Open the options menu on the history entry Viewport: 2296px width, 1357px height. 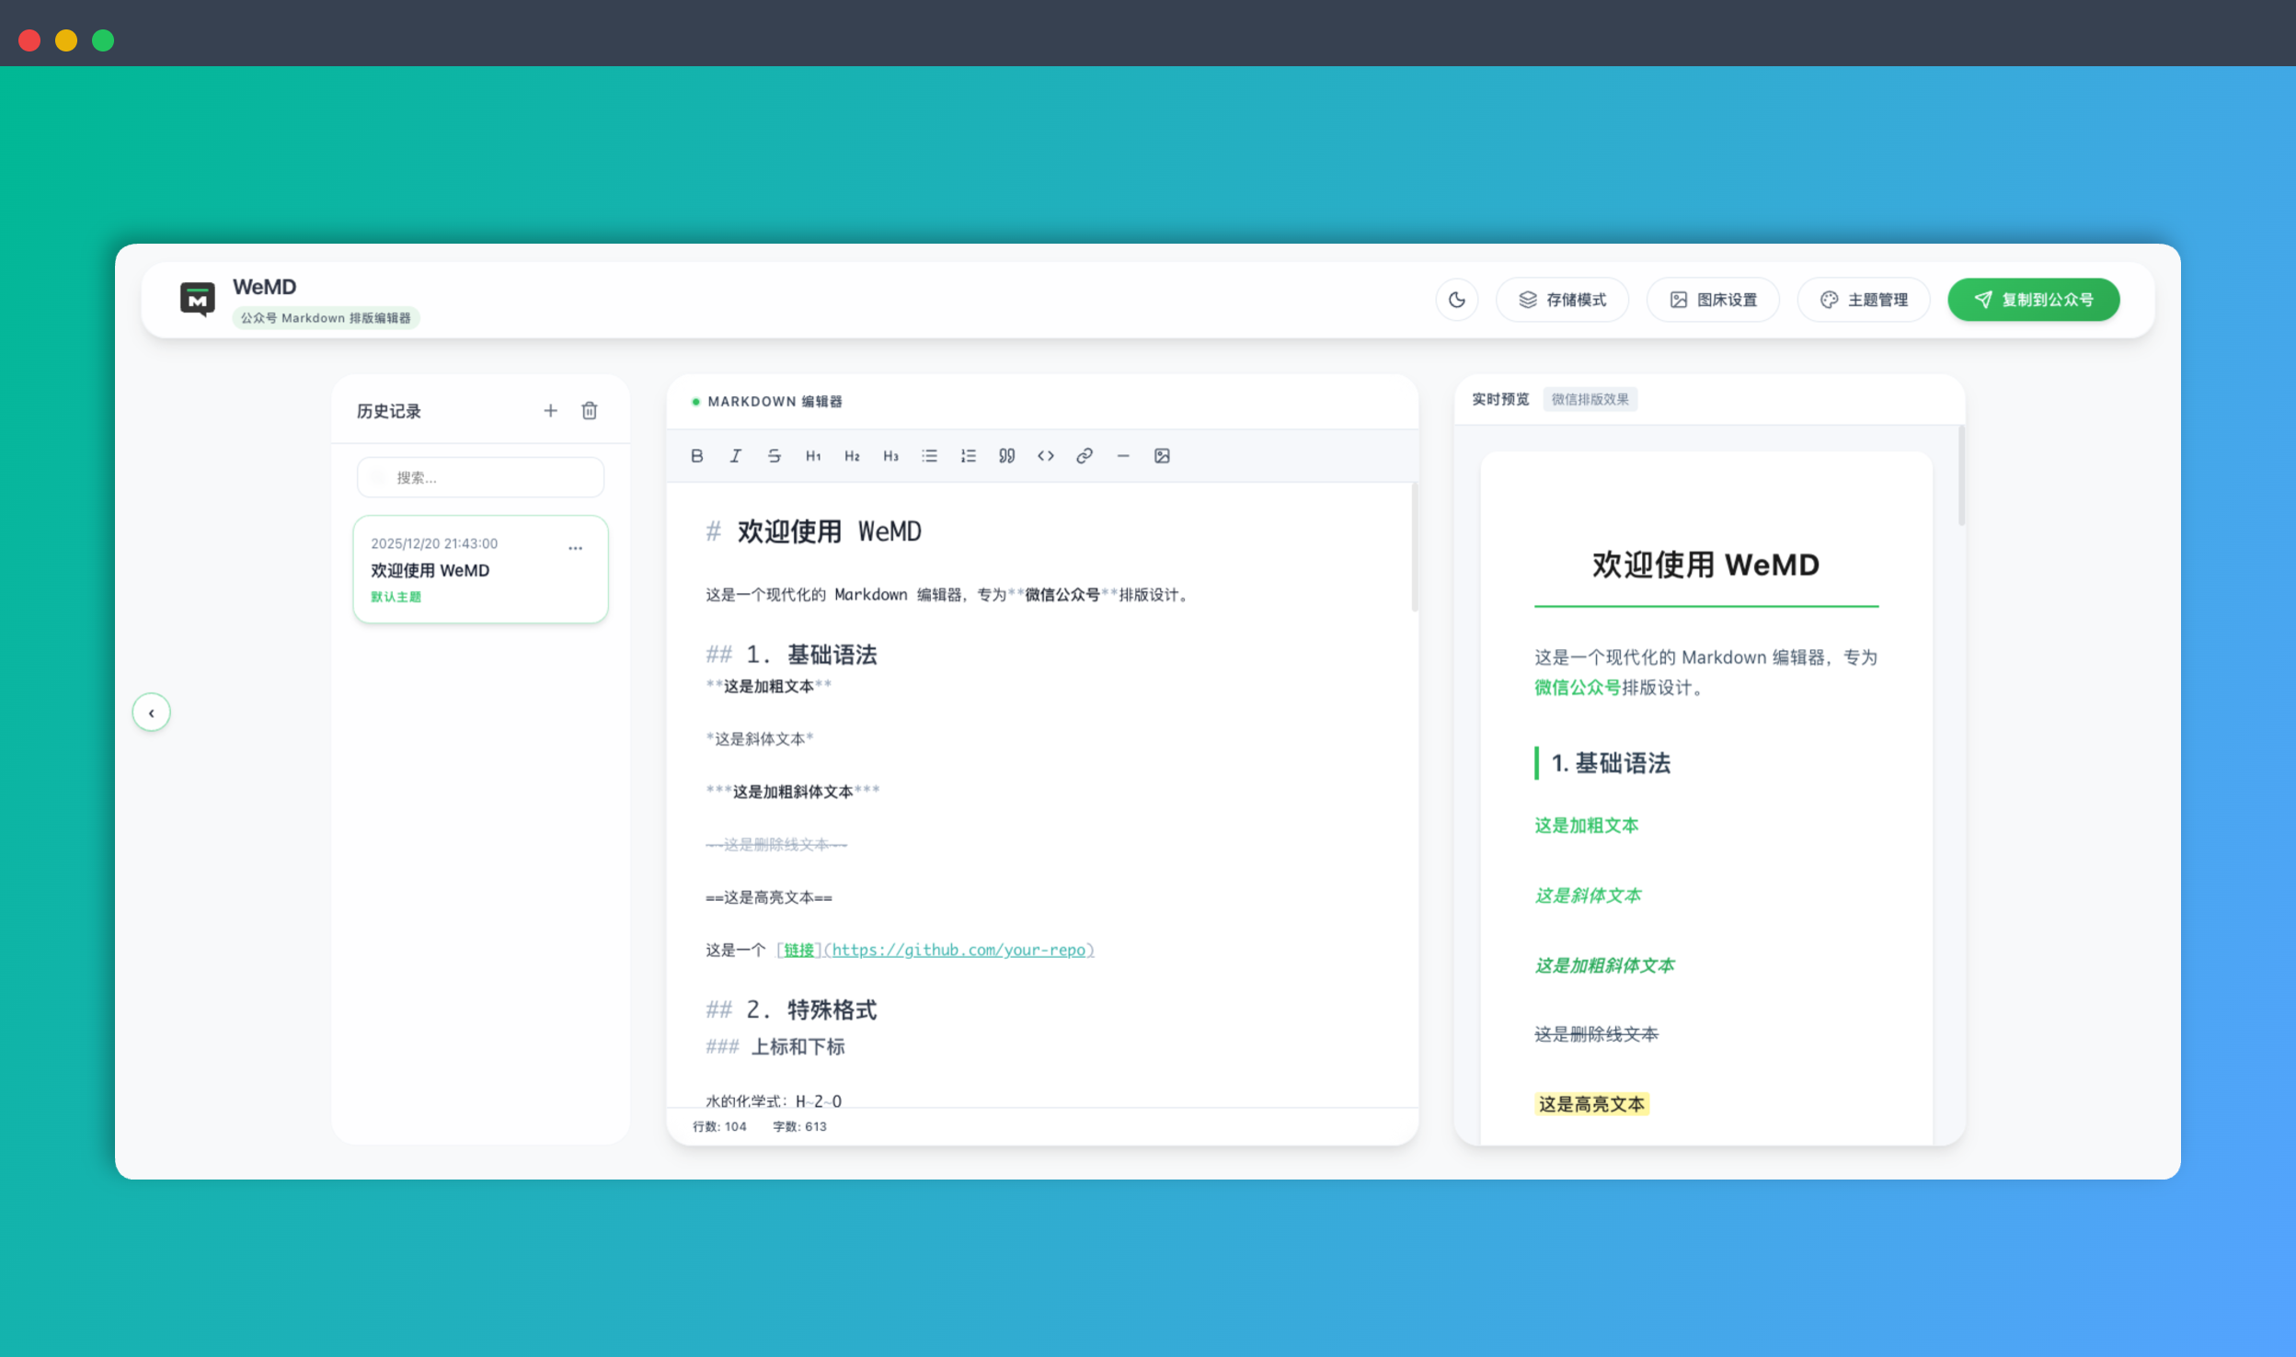pos(576,547)
